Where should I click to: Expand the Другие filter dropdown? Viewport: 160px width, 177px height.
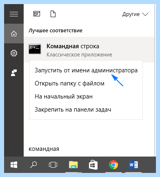[135, 14]
